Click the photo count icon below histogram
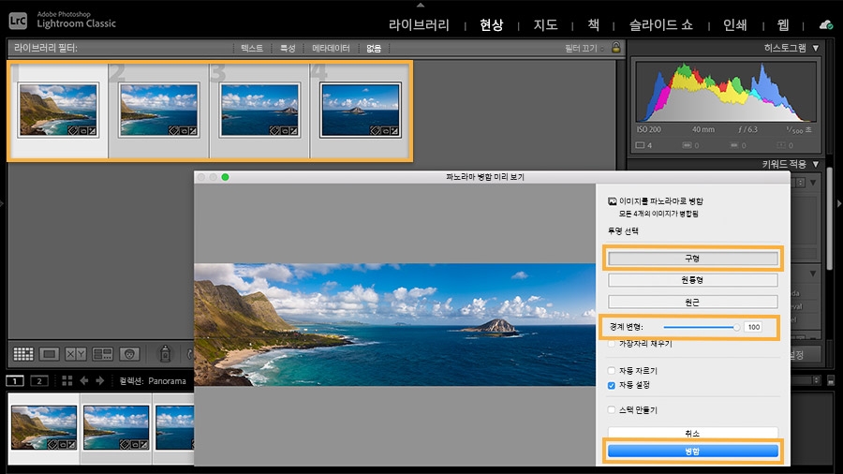Screen dimensions: 843x474 [640, 145]
